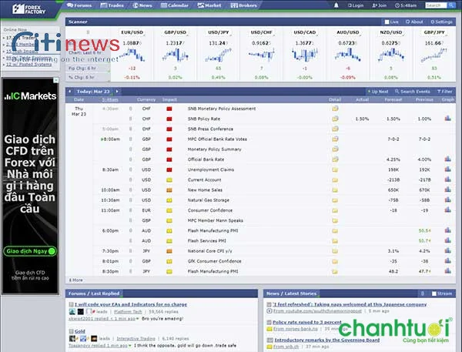Expand the 8 More calendar events

pos(75,280)
